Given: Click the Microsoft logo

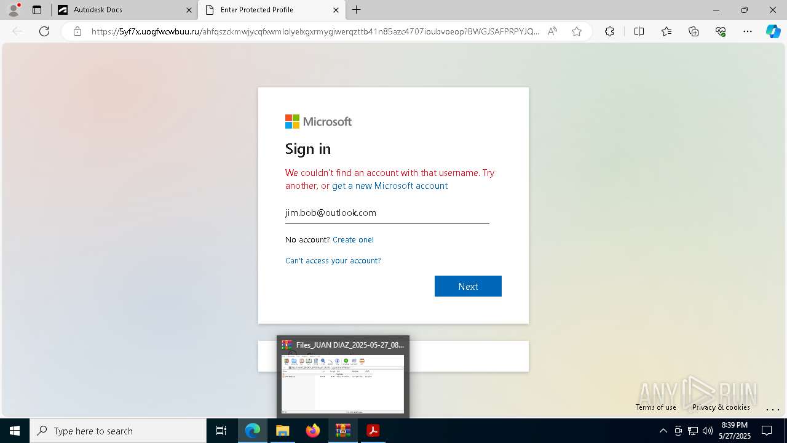Looking at the screenshot, I should (x=318, y=122).
